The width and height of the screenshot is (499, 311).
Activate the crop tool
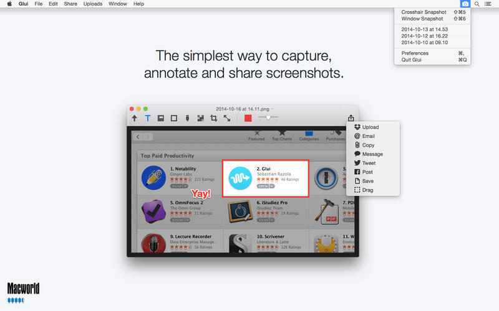click(x=214, y=118)
